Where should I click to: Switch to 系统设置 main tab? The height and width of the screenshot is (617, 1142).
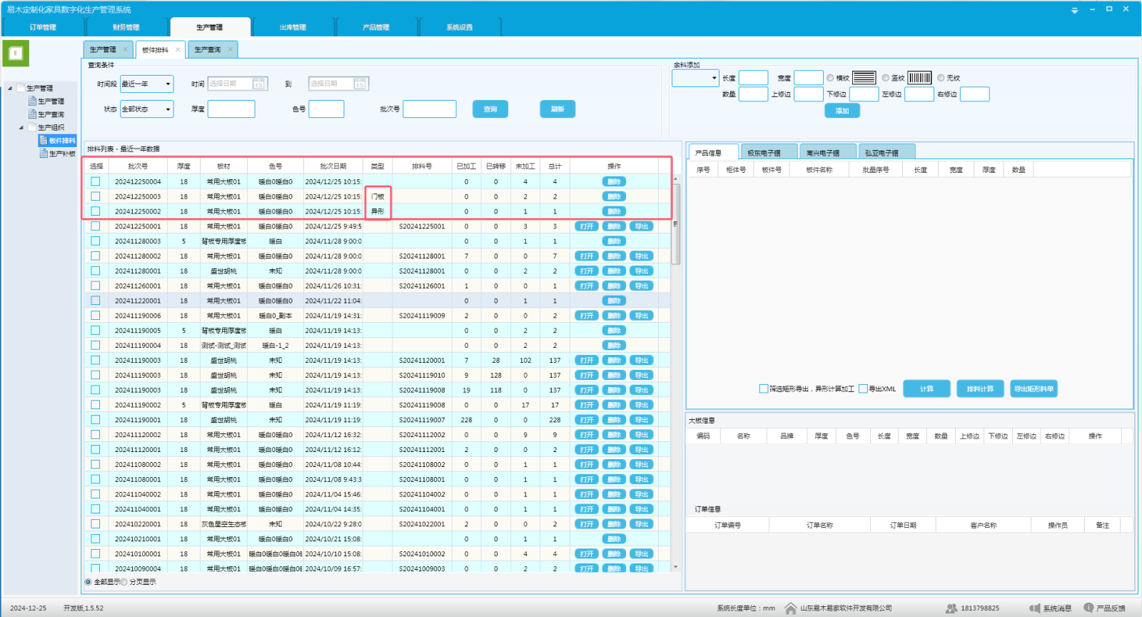tap(460, 27)
